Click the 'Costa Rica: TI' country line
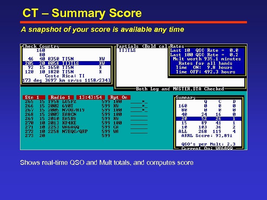Viewport: 267px width, 200px height. click(65, 76)
